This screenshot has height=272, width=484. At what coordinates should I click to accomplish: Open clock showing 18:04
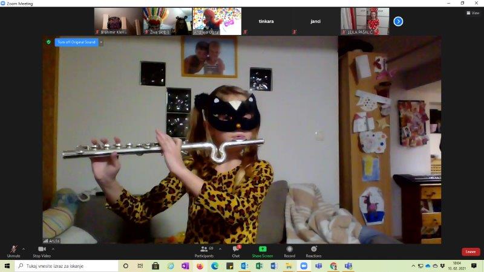(x=457, y=266)
